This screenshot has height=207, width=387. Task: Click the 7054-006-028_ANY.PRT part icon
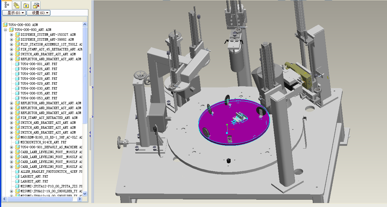(x=17, y=79)
